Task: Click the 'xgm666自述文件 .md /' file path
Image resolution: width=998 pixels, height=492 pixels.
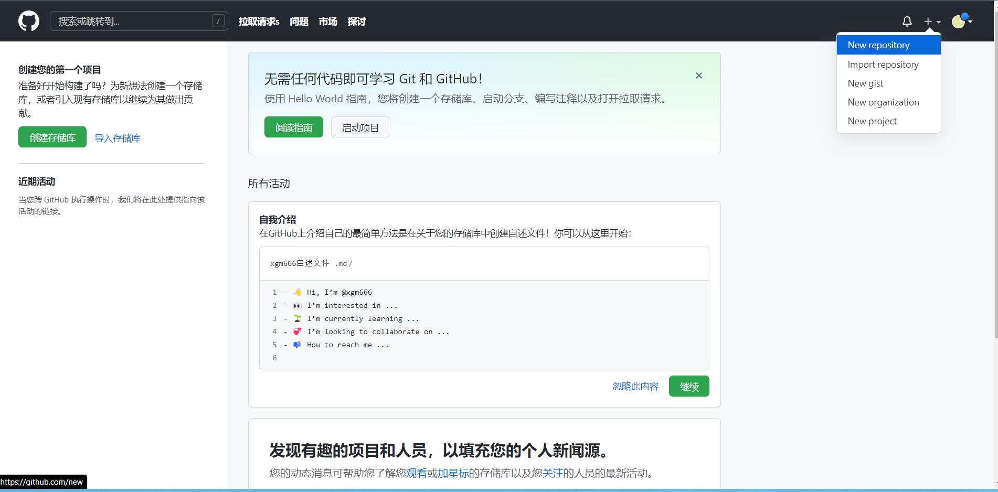Action: click(311, 263)
